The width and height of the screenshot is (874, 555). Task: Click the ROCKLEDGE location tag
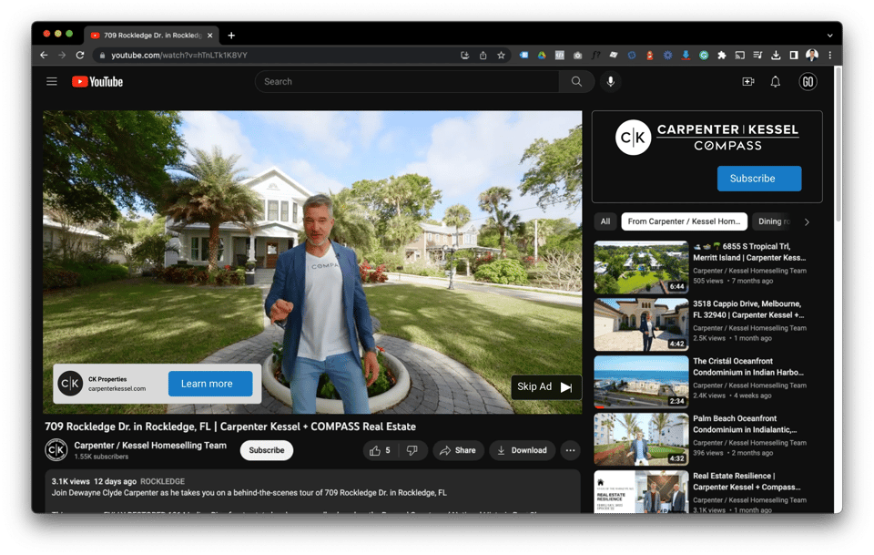click(x=162, y=481)
